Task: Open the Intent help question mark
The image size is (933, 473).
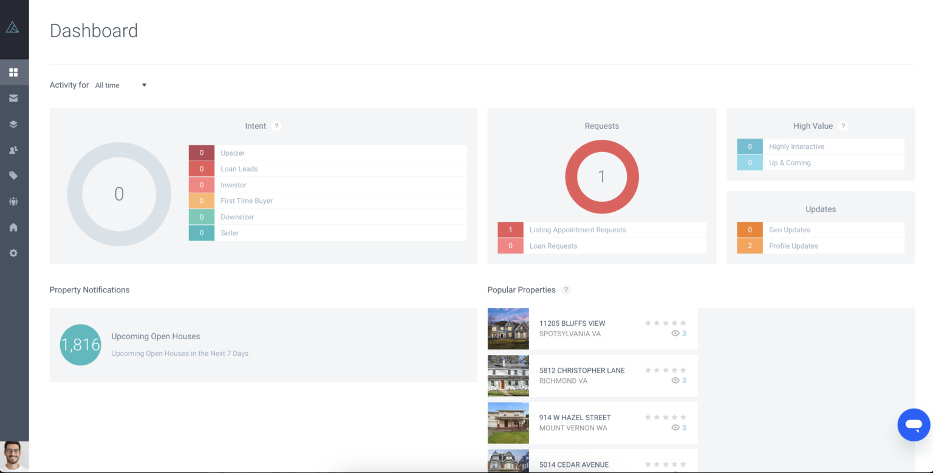Action: pos(276,126)
